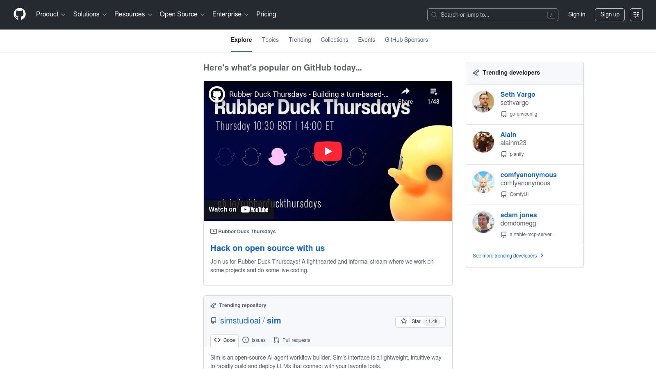Click the alainm23 username text
This screenshot has height=369, width=656.
[x=513, y=143]
